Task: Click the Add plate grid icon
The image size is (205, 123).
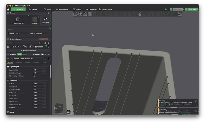Action: [80, 14]
